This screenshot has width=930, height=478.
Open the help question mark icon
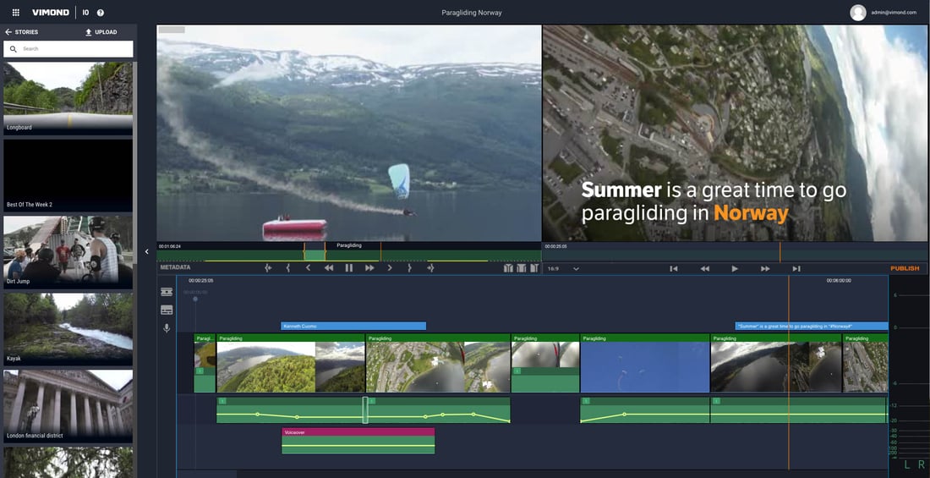tap(101, 13)
